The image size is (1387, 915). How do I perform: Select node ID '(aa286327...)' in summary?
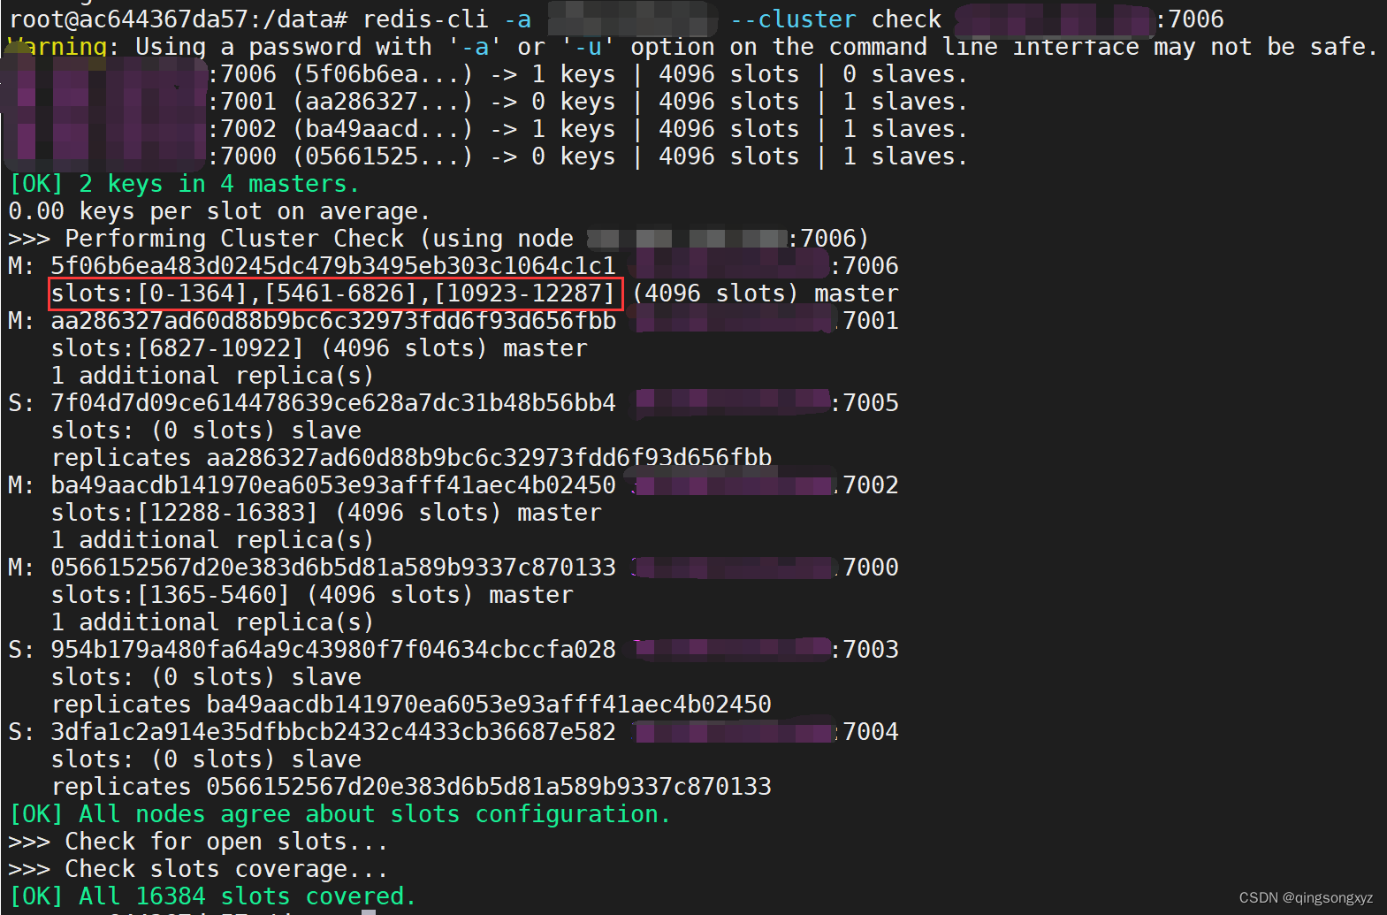click(383, 102)
